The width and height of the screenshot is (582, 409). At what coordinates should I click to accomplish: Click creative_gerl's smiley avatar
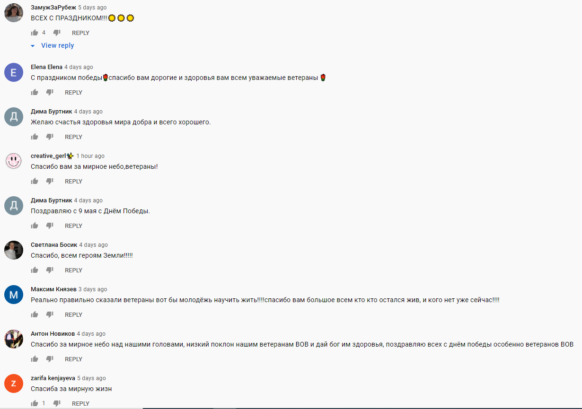(x=14, y=161)
